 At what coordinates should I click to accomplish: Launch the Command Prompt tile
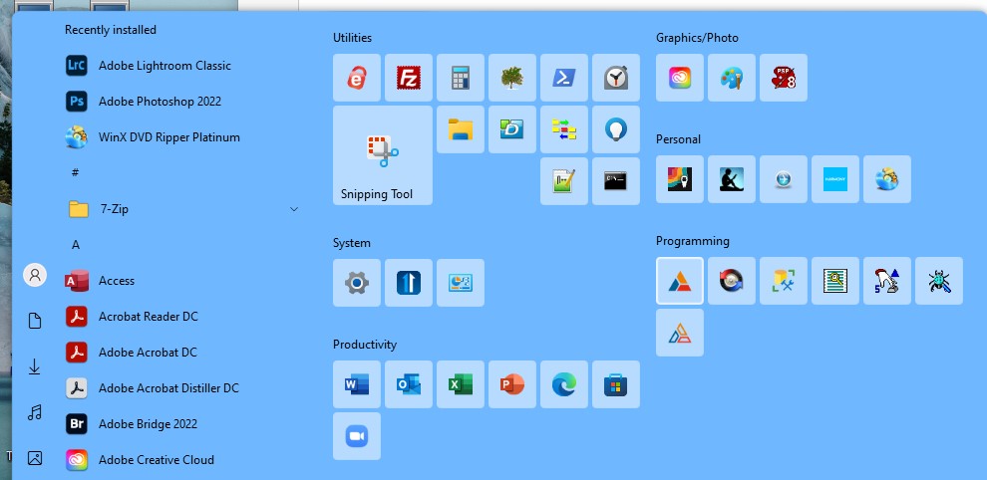[615, 181]
